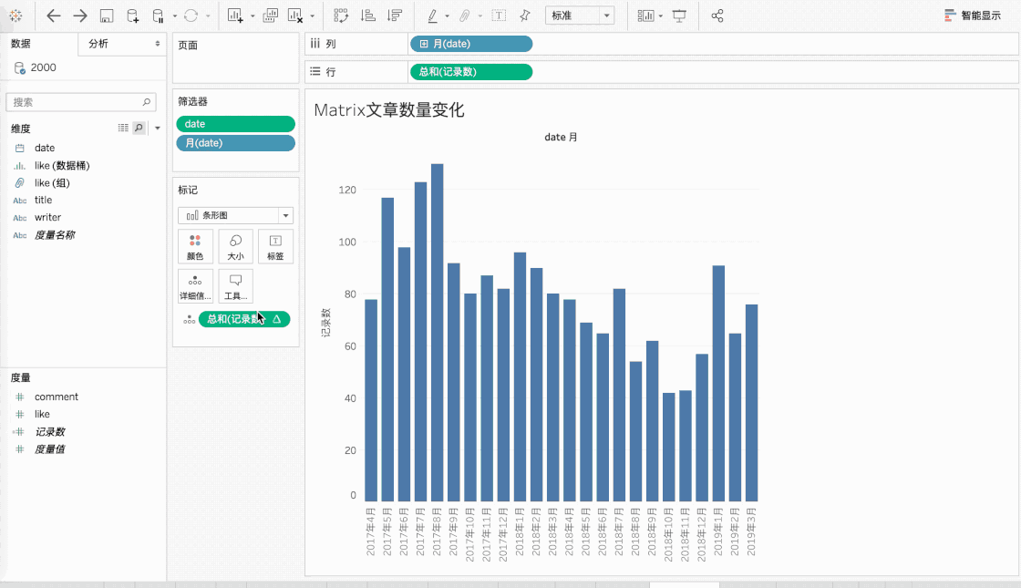Click the Abc type icon beside title

(x=19, y=201)
